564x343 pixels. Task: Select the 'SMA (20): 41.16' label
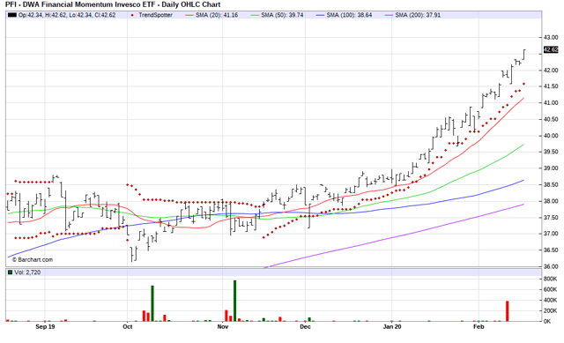click(217, 15)
